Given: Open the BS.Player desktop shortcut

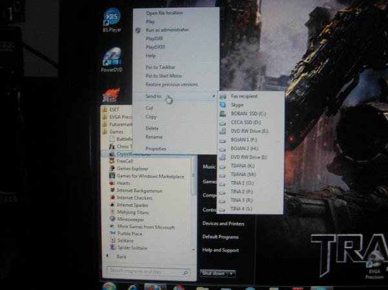Looking at the screenshot, I should pos(112,20).
